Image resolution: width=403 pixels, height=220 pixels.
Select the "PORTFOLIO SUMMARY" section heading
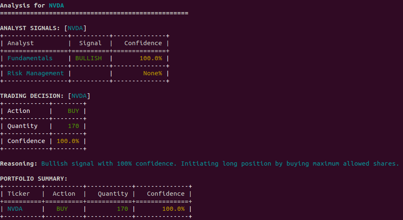tap(34, 179)
